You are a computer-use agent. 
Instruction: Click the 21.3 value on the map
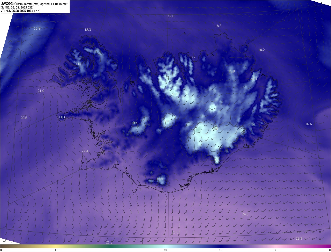(109, 242)
